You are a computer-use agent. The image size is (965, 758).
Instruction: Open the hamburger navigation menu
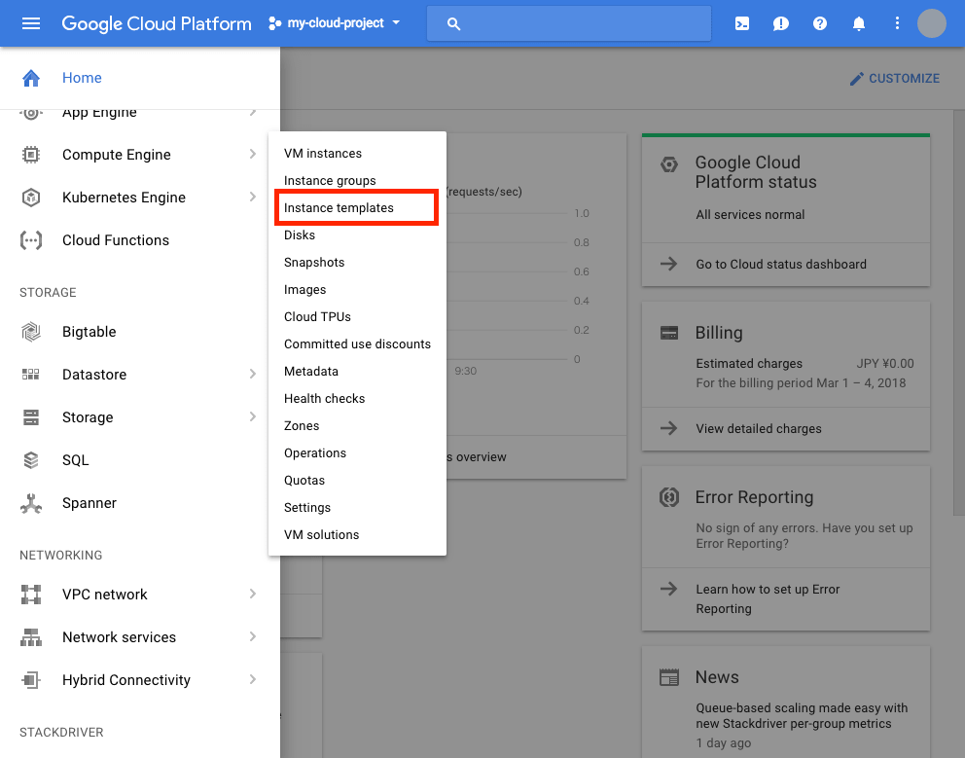tap(31, 23)
